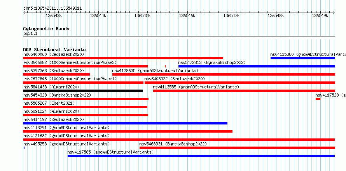Screen dimensions: 346x171
Task: Click ruler position 136548k
Action: point(276,16)
